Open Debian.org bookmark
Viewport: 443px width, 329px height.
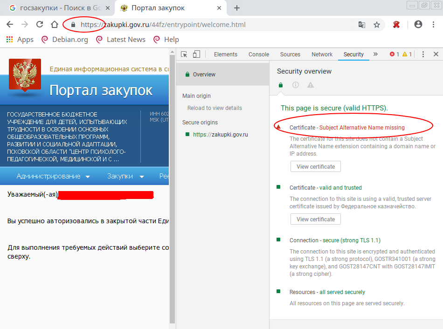click(x=65, y=40)
